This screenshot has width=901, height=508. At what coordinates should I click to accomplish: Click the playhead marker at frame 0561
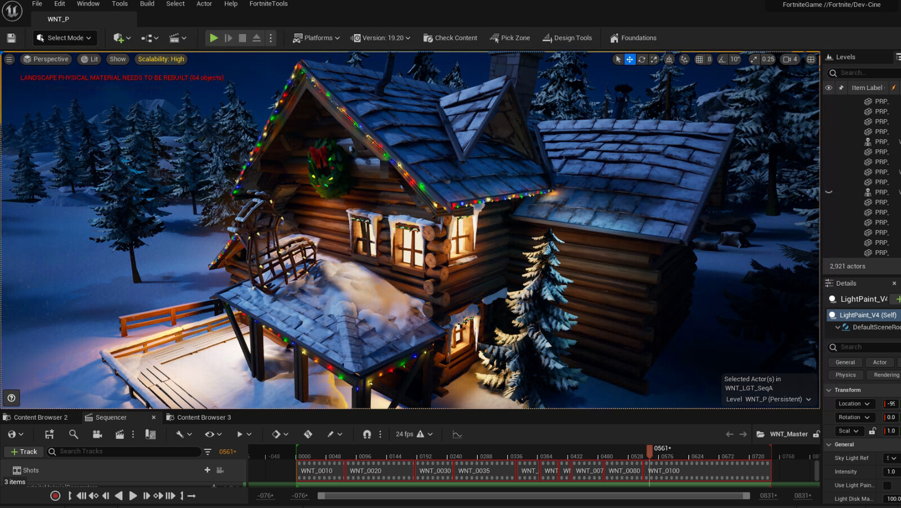tap(649, 451)
